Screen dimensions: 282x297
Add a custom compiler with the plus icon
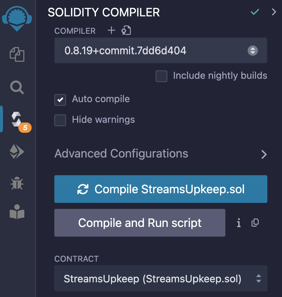tap(111, 30)
